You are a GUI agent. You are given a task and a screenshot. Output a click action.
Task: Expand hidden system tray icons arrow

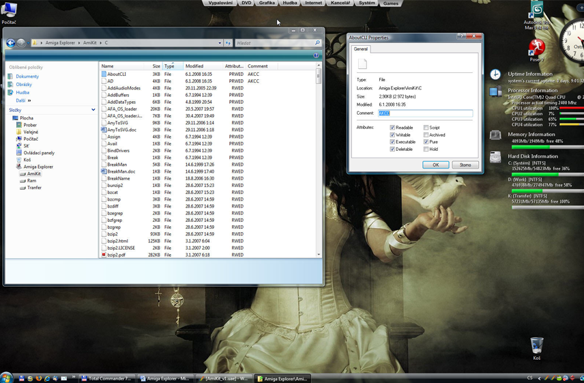point(539,378)
